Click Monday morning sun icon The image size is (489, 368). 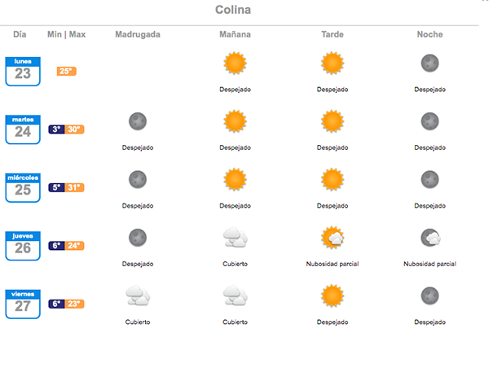[235, 63]
